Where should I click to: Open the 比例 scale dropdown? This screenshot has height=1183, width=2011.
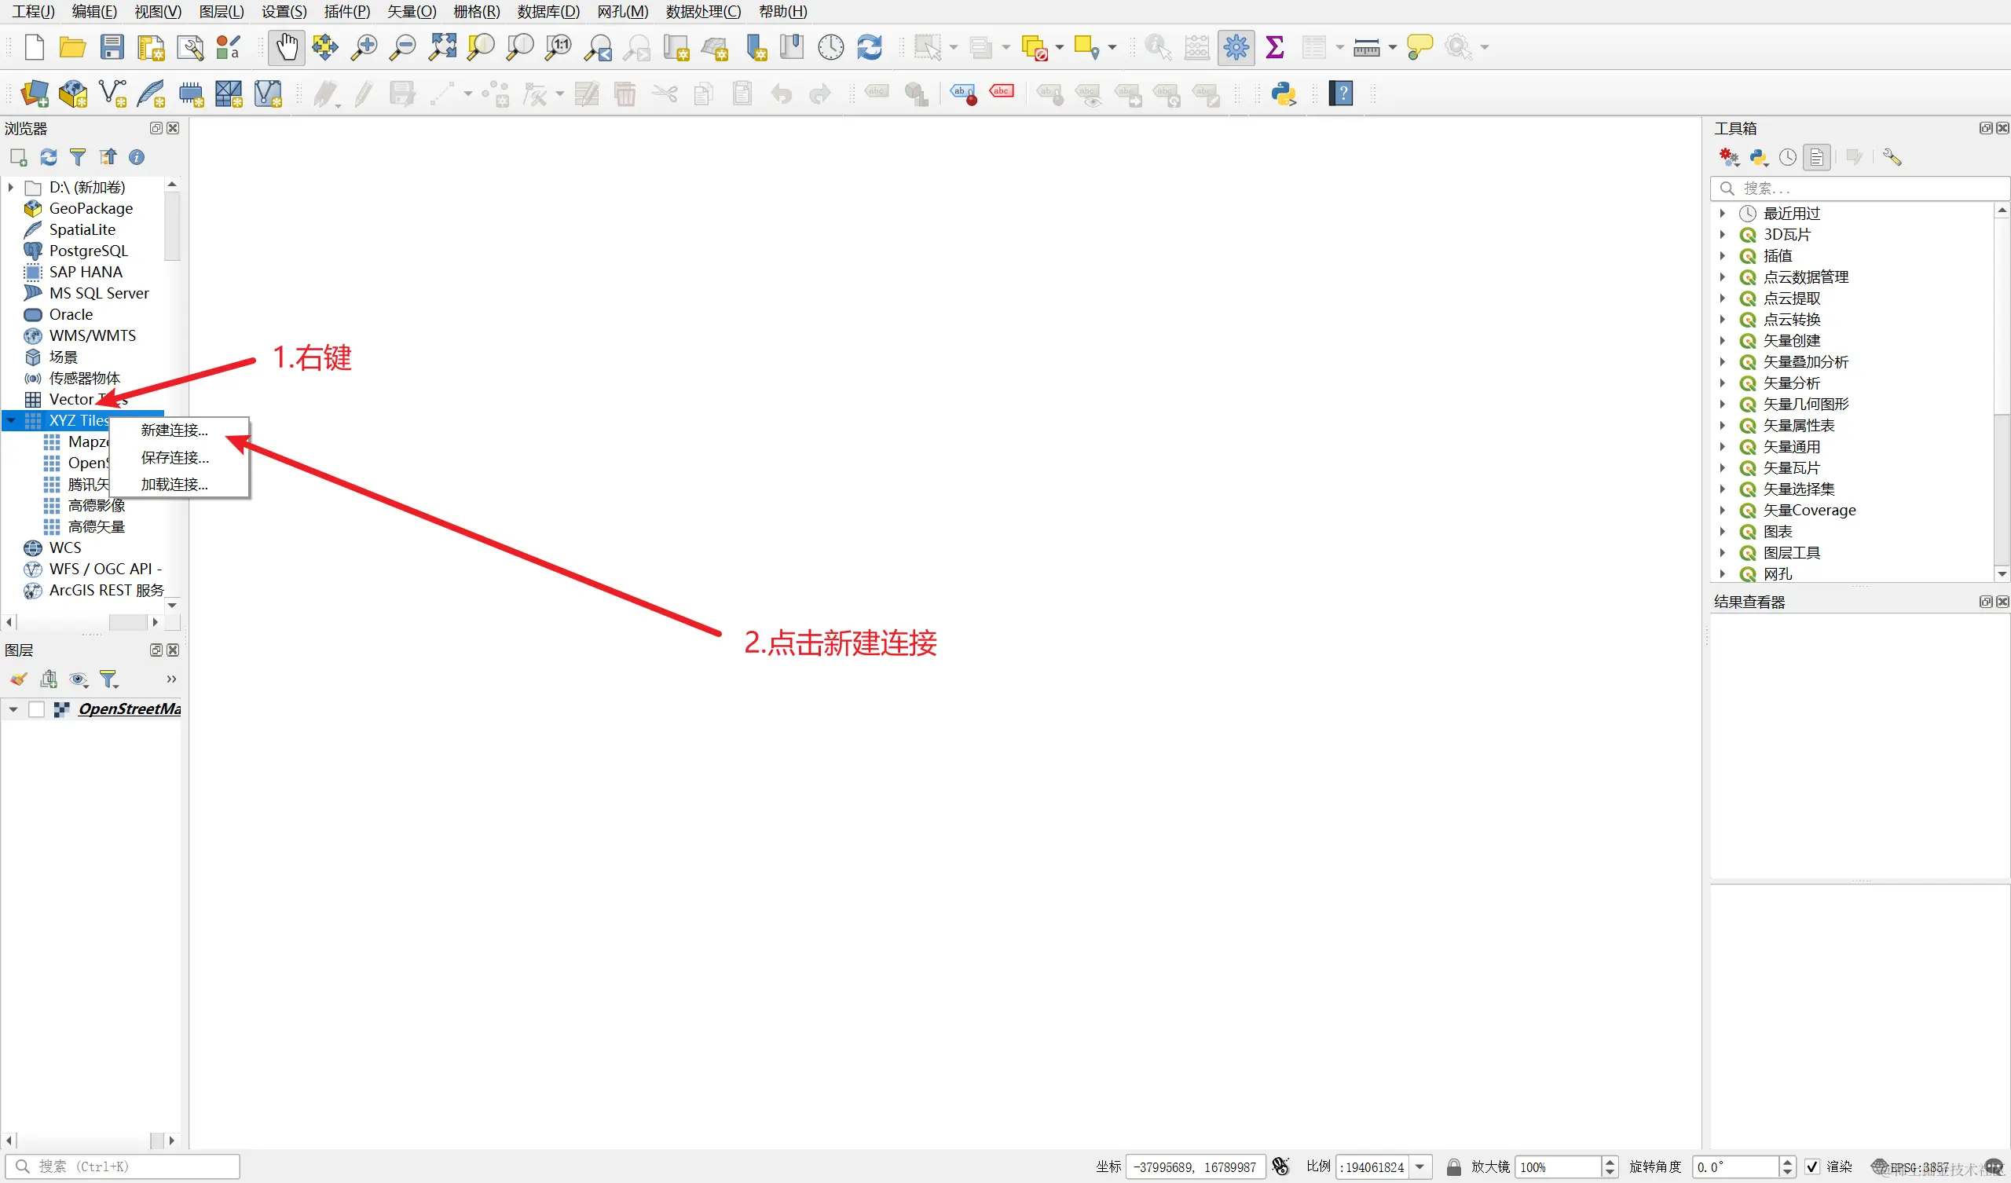(1420, 1167)
